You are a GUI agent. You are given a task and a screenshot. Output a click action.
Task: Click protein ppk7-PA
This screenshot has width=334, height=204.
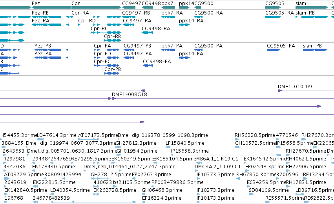(x=172, y=46)
